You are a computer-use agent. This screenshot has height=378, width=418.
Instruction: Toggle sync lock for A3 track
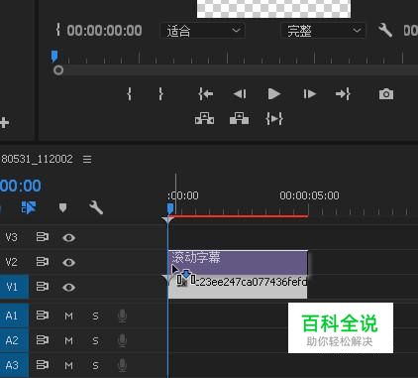tap(43, 365)
